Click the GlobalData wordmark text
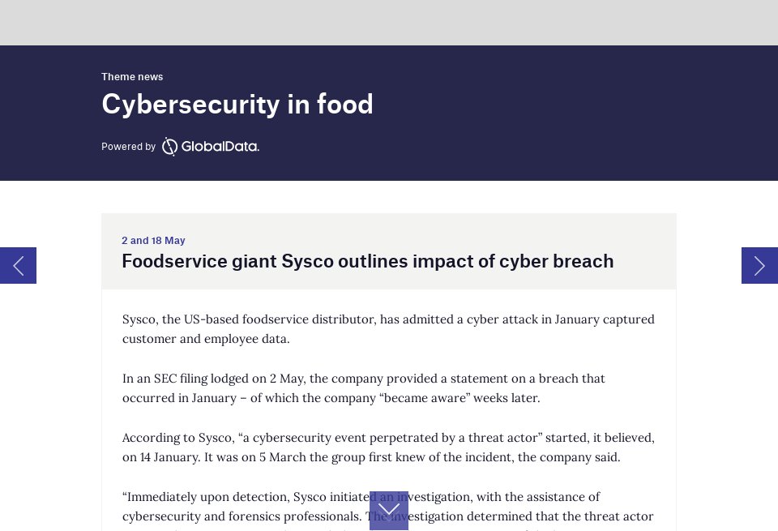Screen dimensions: 778x531 tap(220, 147)
